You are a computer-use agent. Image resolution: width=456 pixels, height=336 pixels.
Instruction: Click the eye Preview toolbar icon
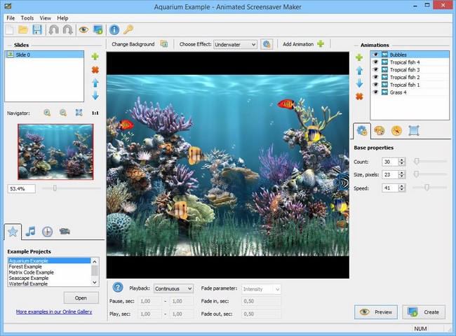pyautogui.click(x=83, y=29)
